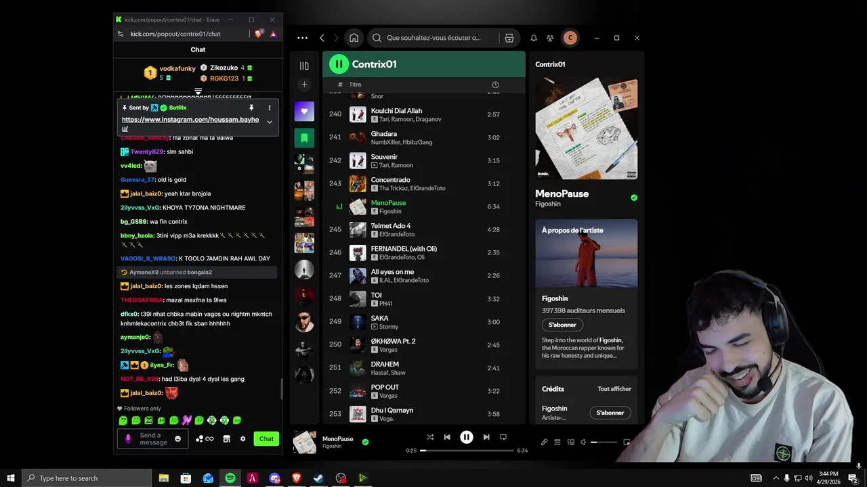Open Spotify profile avatar C
867x487 pixels.
pos(570,38)
